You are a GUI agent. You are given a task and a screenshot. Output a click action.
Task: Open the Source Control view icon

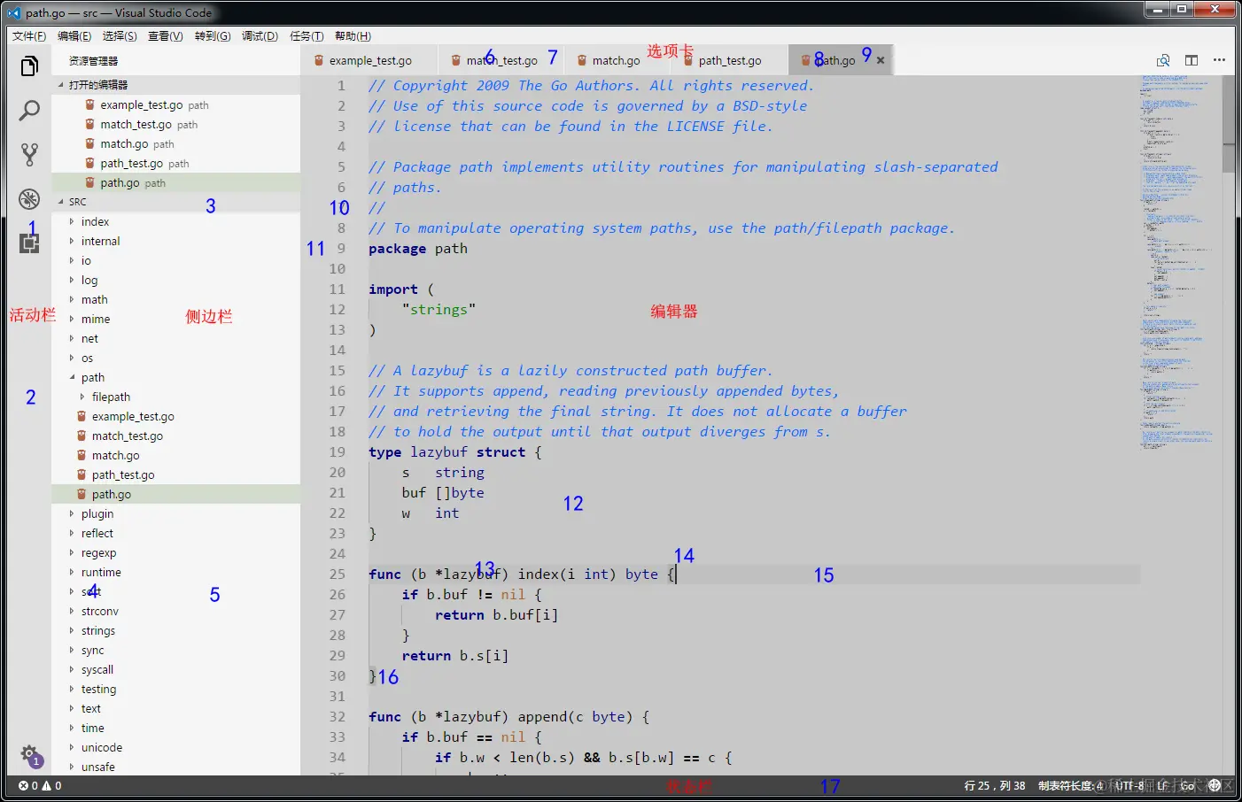[29, 155]
